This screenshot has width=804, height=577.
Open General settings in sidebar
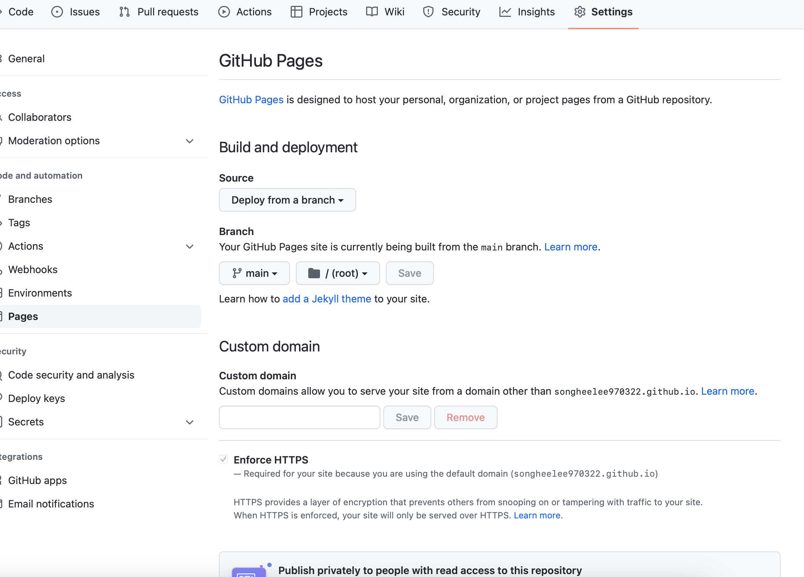[x=101, y=59]
